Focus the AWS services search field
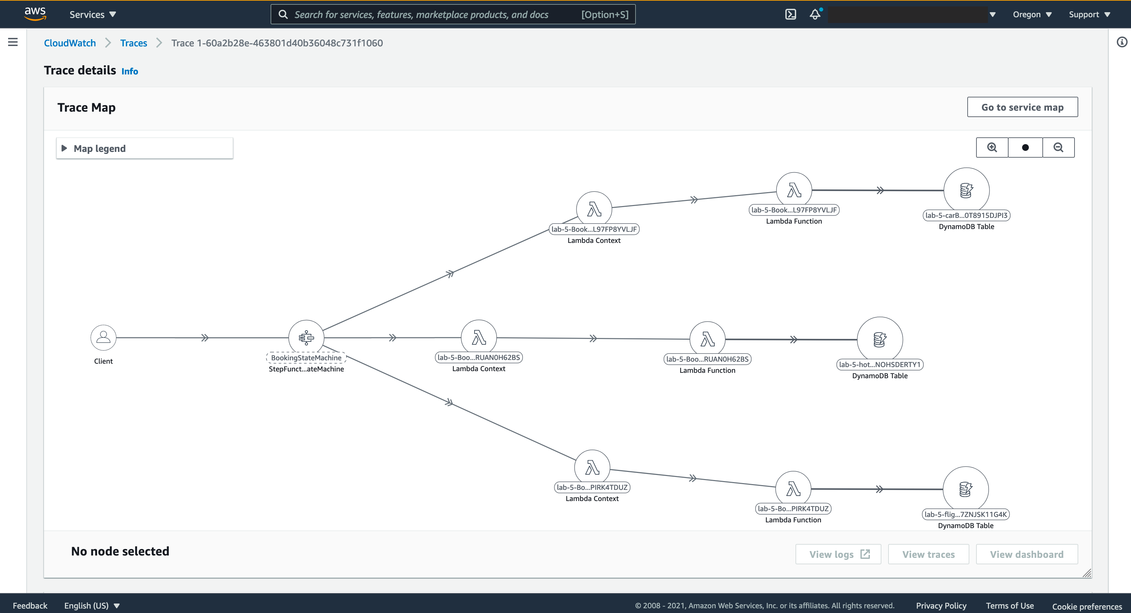Screen dimensions: 1131x613 453,15
